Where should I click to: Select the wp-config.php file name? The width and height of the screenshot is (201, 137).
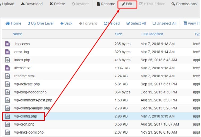(26, 116)
